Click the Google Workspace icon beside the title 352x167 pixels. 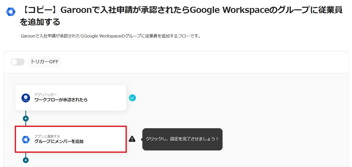pyautogui.click(x=11, y=12)
